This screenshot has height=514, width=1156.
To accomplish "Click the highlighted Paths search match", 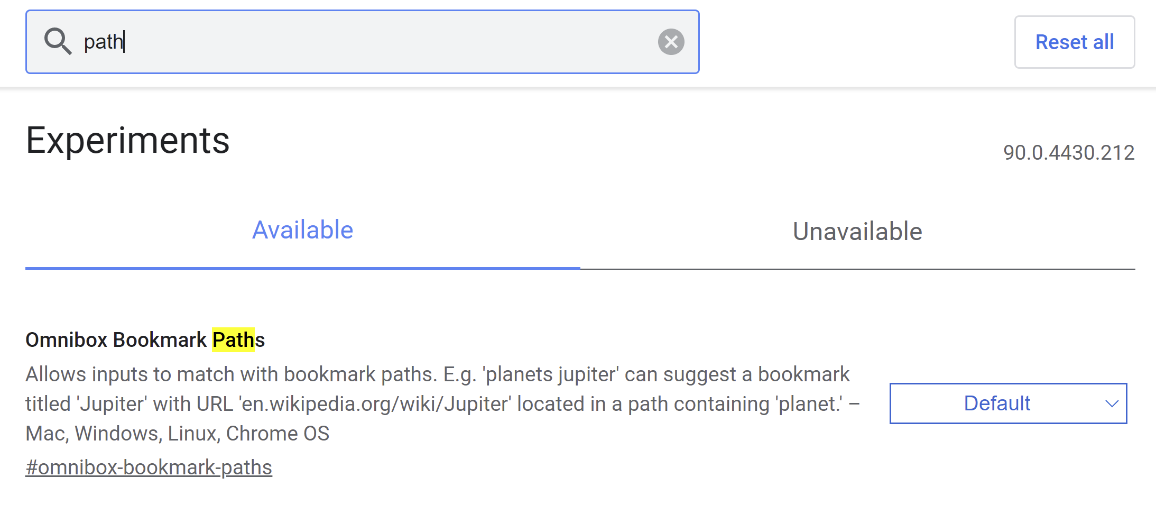I will pyautogui.click(x=233, y=339).
